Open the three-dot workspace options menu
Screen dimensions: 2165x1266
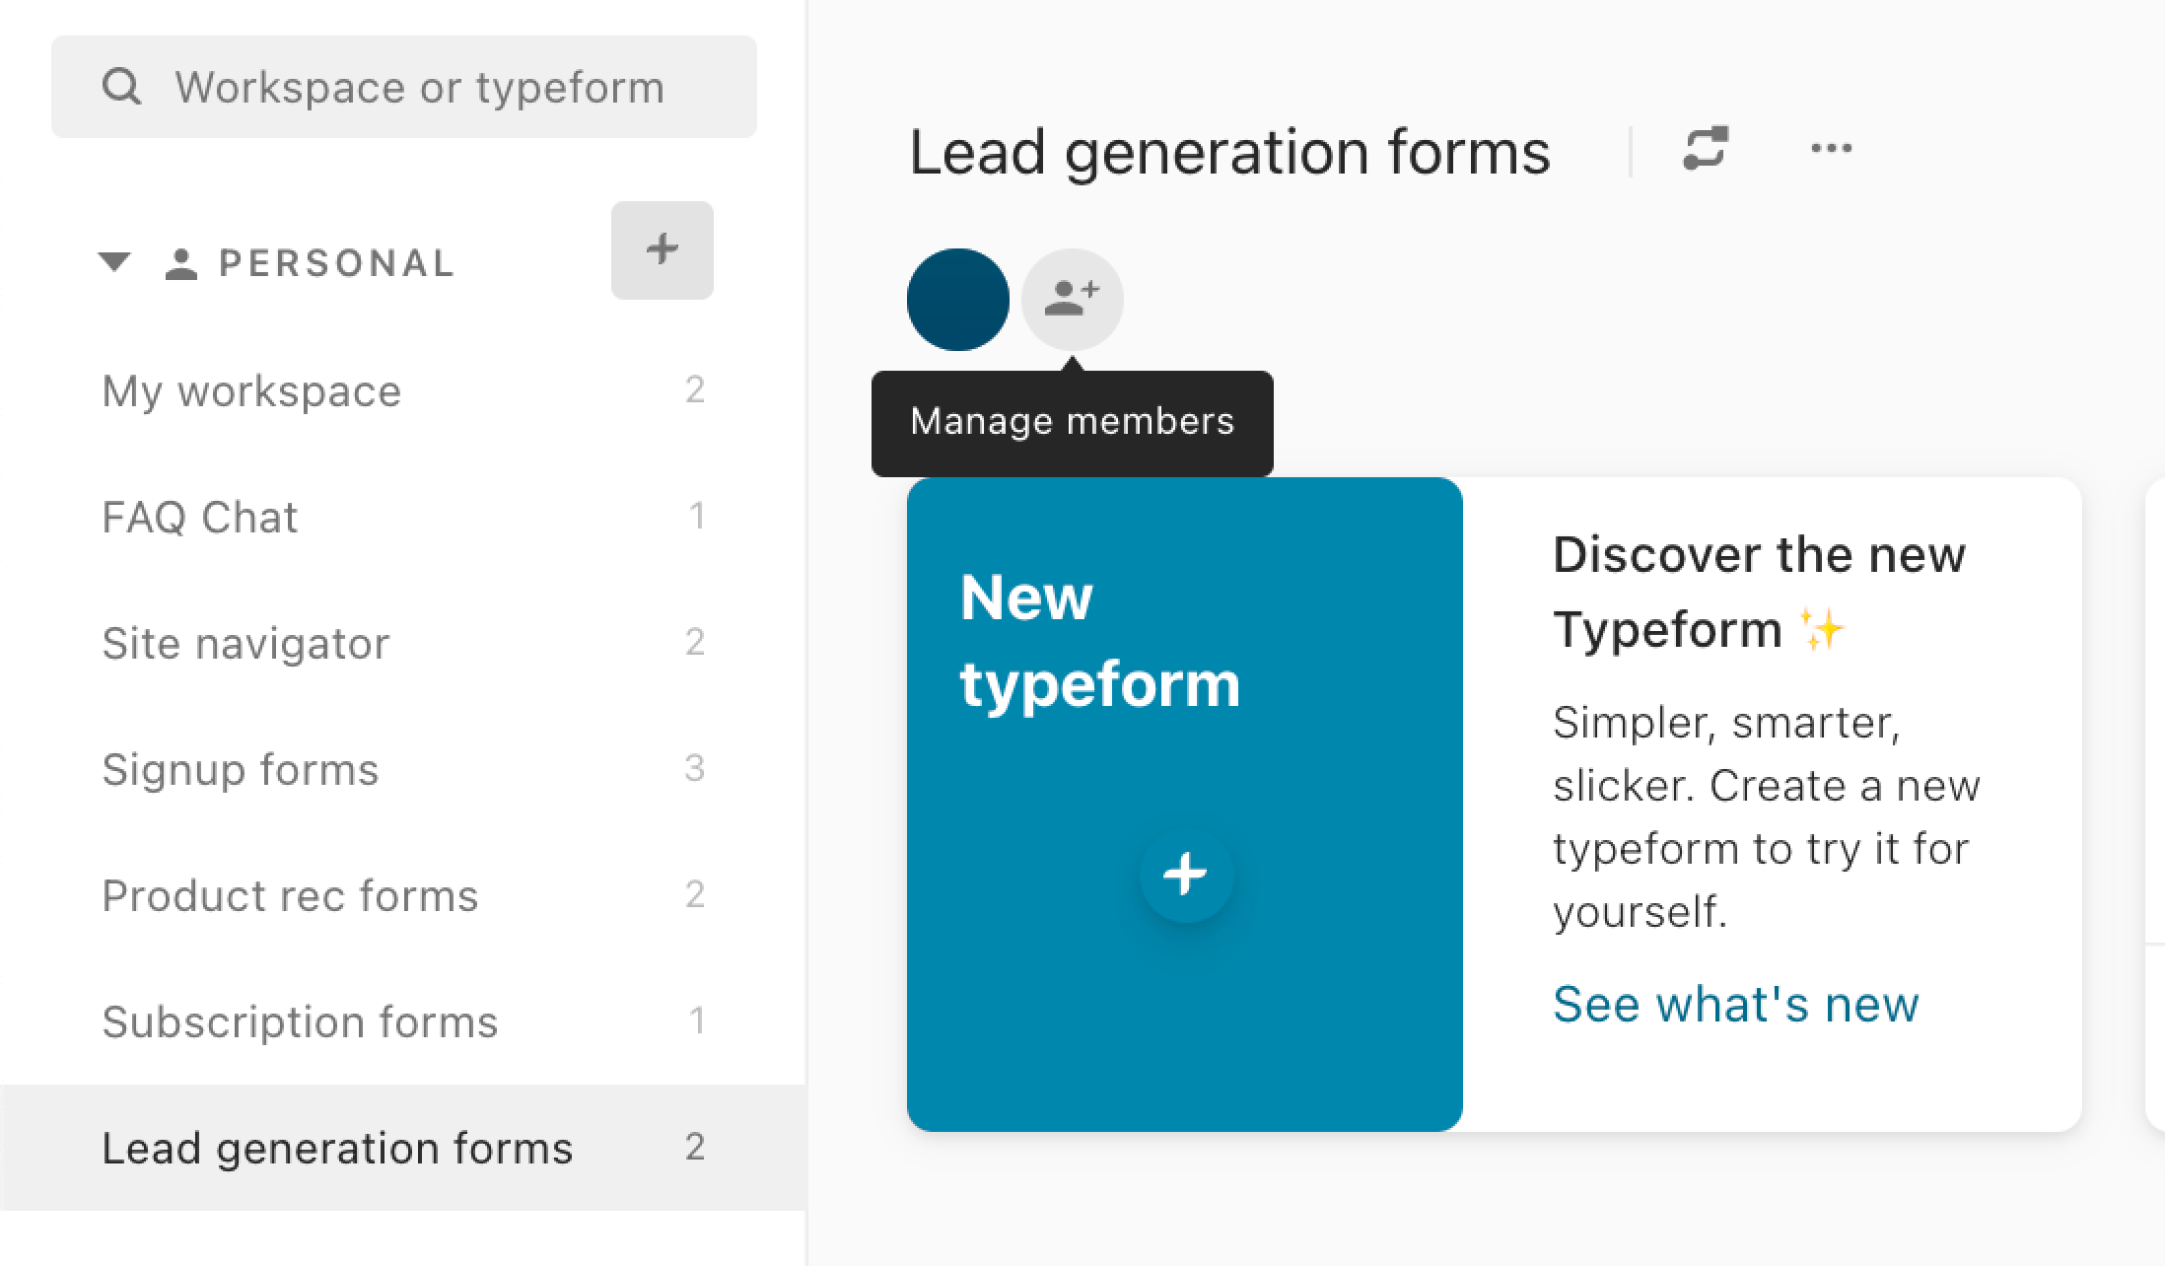(x=1832, y=149)
